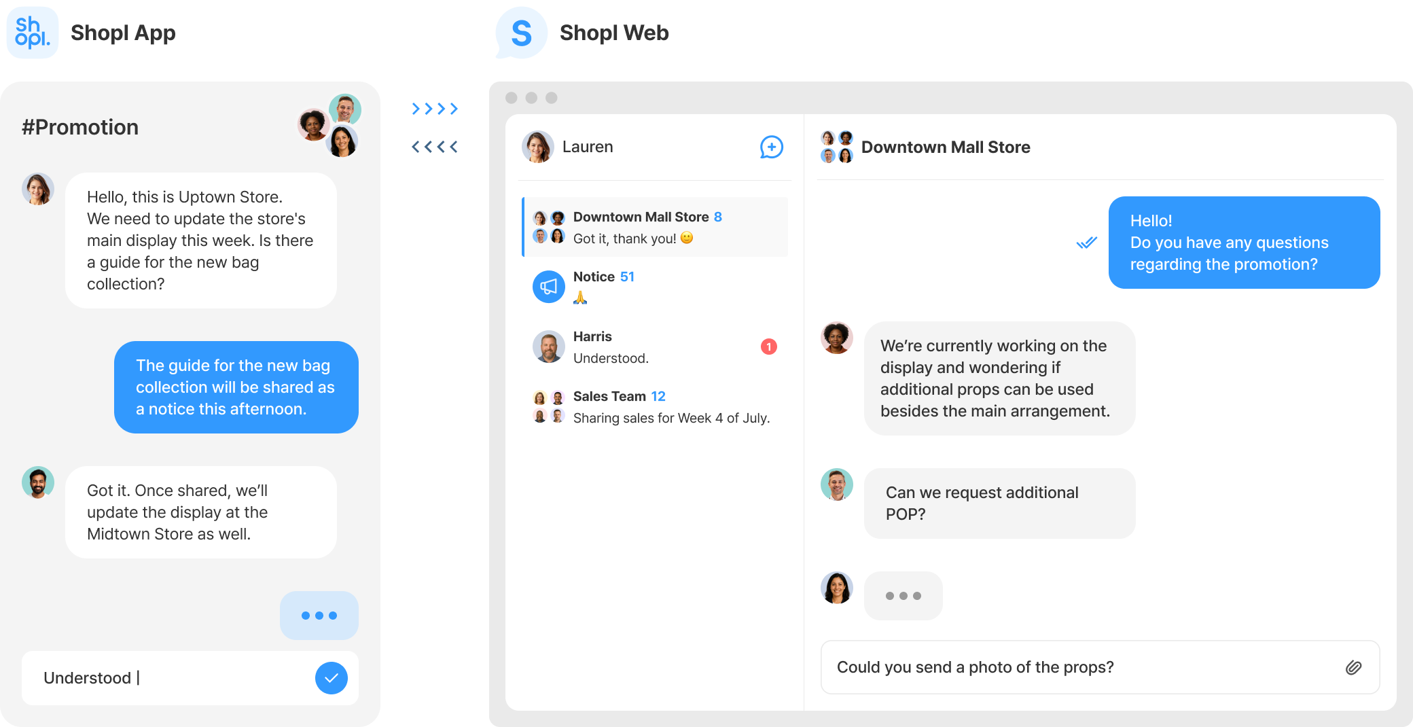Click the Shopl App logo icon
The width and height of the screenshot is (1413, 727).
[x=33, y=33]
